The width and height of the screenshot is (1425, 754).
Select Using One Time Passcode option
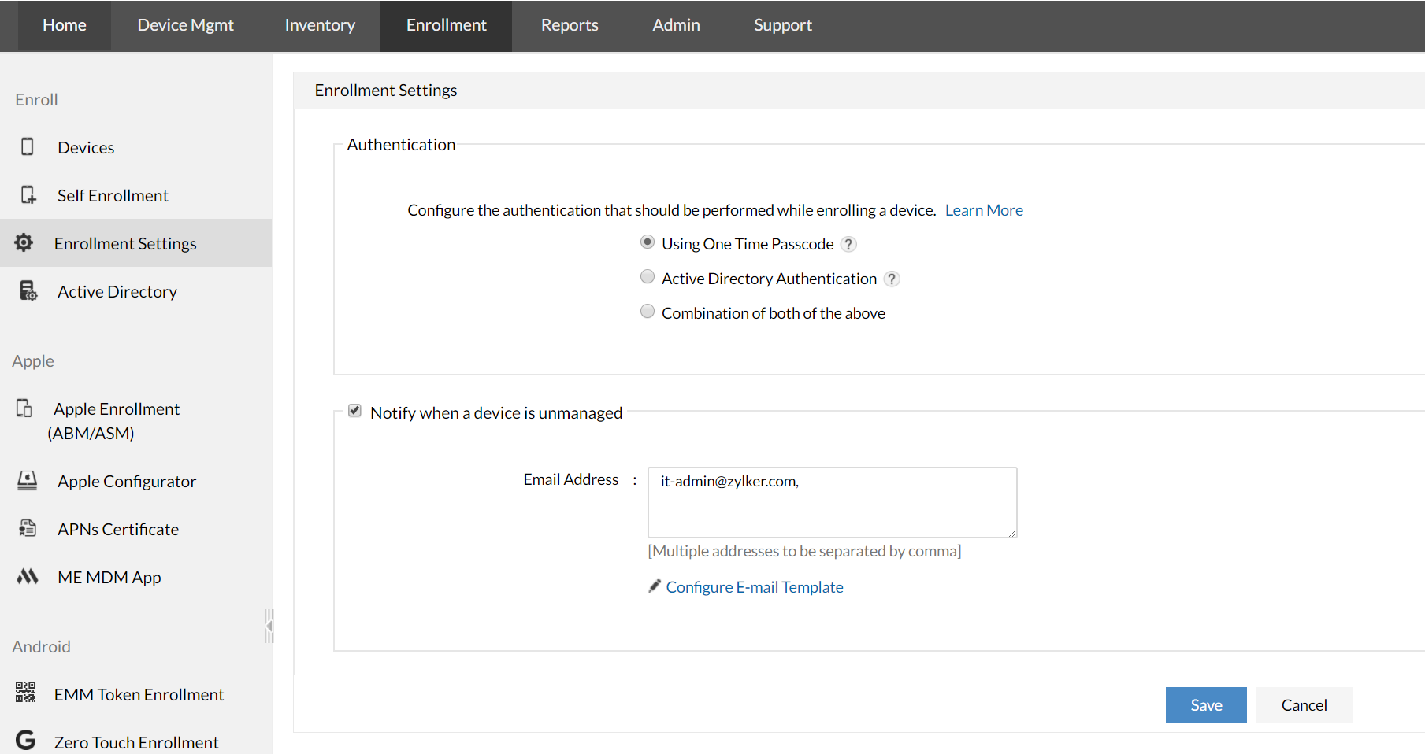tap(648, 242)
